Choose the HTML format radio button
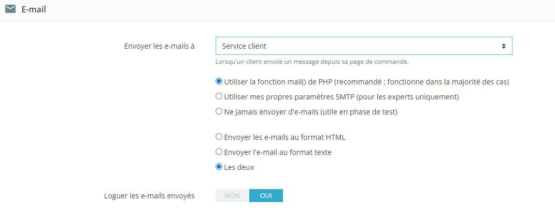Screen dimensions: 555x215 (x=219, y=137)
